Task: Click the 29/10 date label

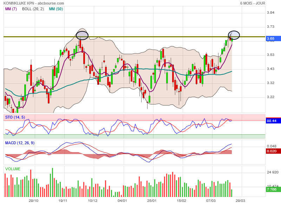Action: click(x=33, y=200)
